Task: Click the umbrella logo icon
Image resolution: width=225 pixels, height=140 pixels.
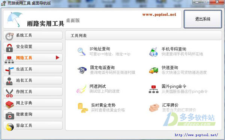Action: click(x=15, y=19)
